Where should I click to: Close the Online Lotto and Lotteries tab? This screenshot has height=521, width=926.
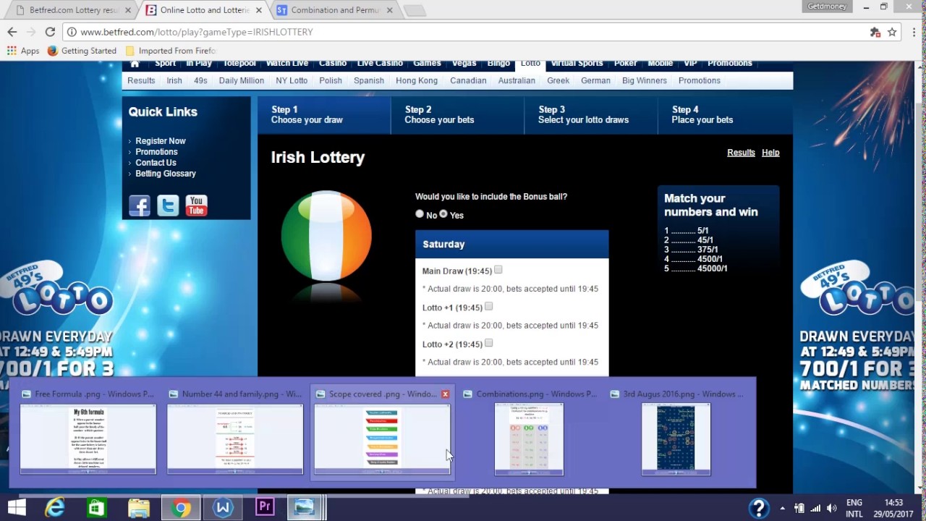point(259,10)
